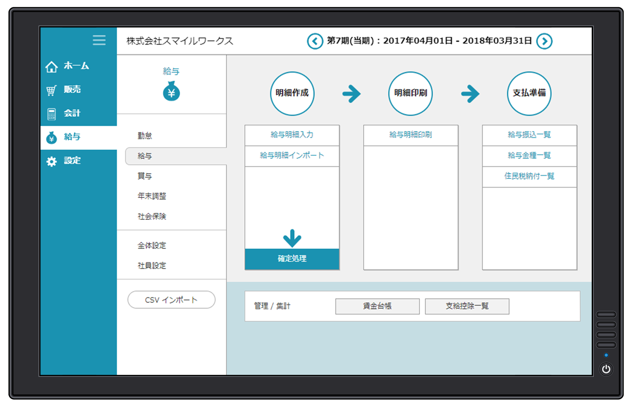Click the 賃金台帳 button
Screen dimensions: 630x407
[x=377, y=306]
